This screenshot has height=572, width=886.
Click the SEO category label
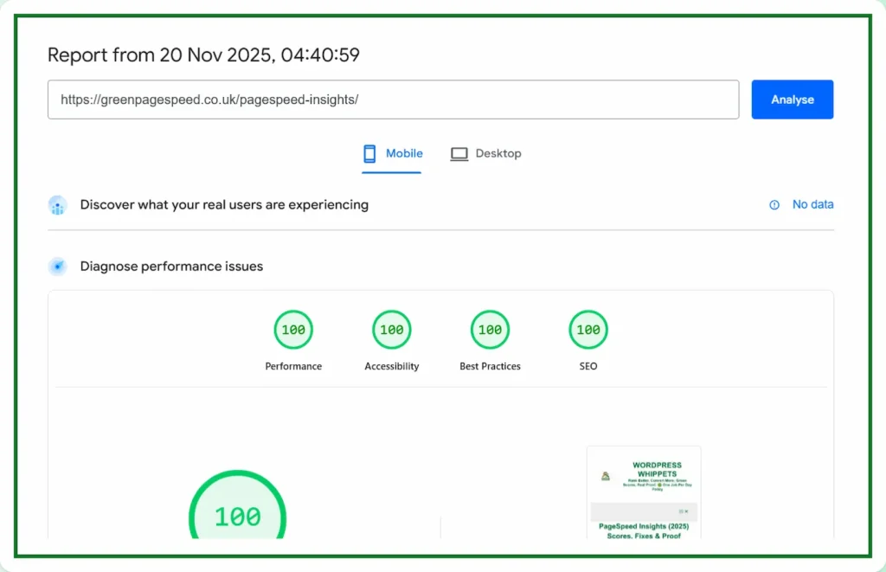(x=587, y=366)
